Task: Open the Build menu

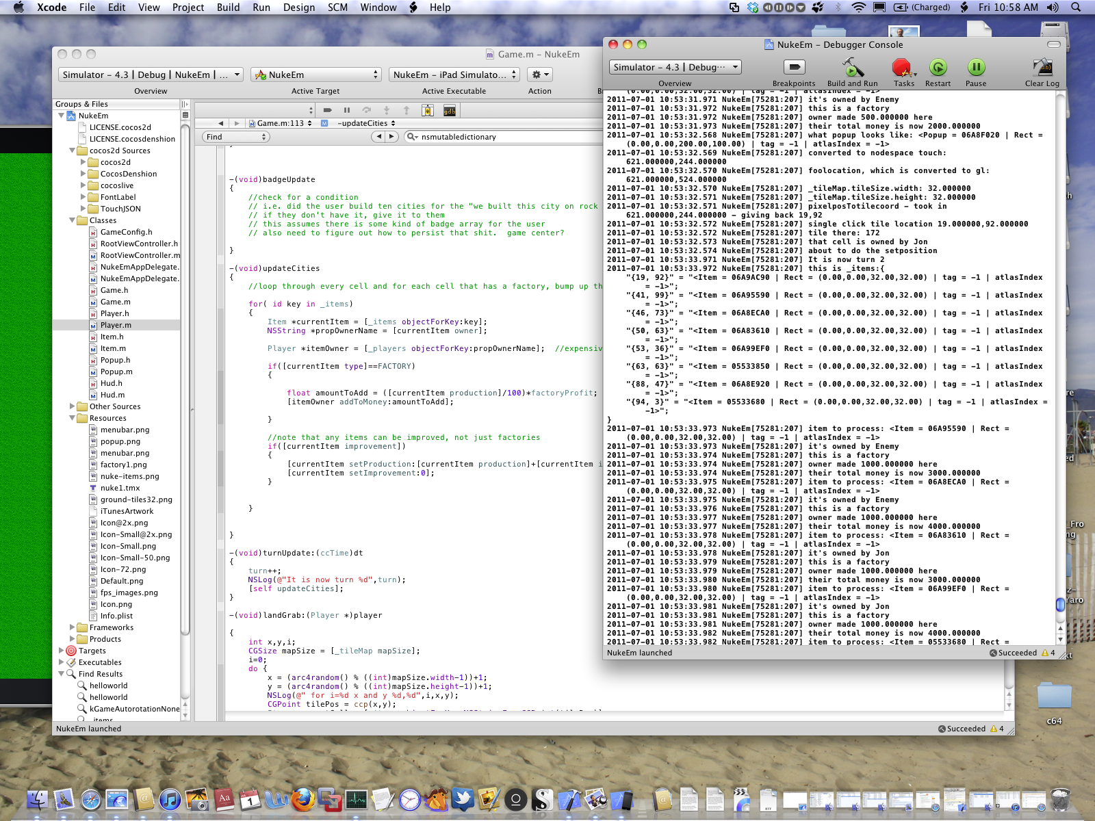Action: click(x=228, y=8)
